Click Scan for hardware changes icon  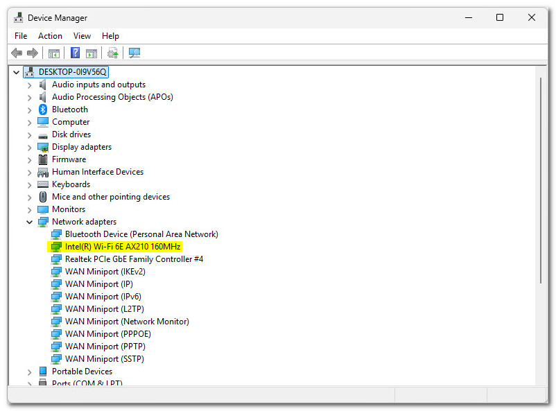pyautogui.click(x=134, y=53)
